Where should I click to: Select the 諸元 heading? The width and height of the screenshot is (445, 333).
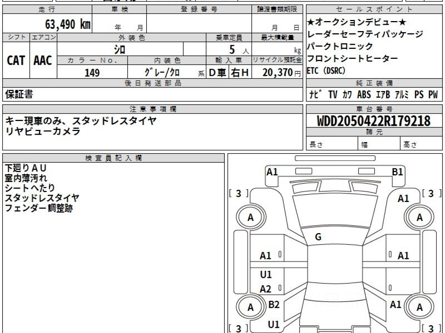click(374, 132)
